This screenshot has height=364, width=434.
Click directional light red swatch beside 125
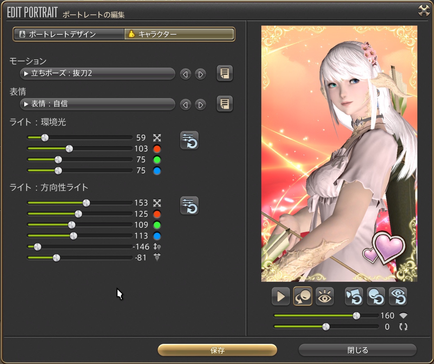pos(157,214)
